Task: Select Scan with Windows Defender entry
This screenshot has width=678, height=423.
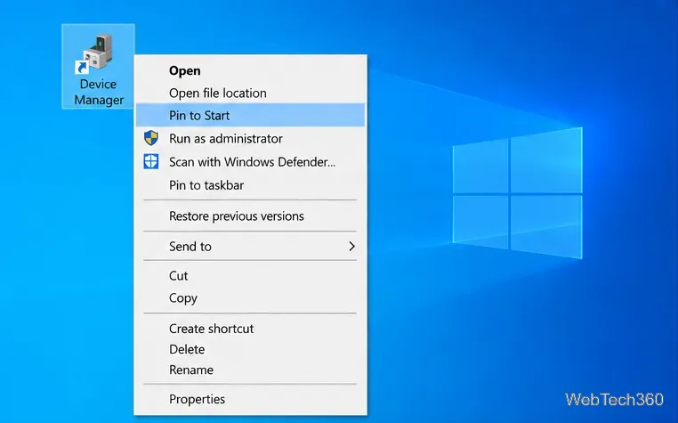Action: (250, 162)
